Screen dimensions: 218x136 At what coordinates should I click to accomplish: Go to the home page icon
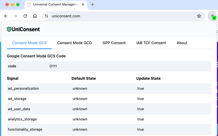tap(35, 16)
